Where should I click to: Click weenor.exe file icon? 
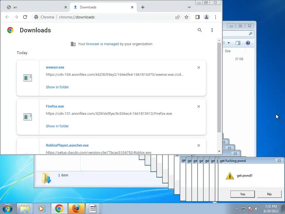(28, 78)
